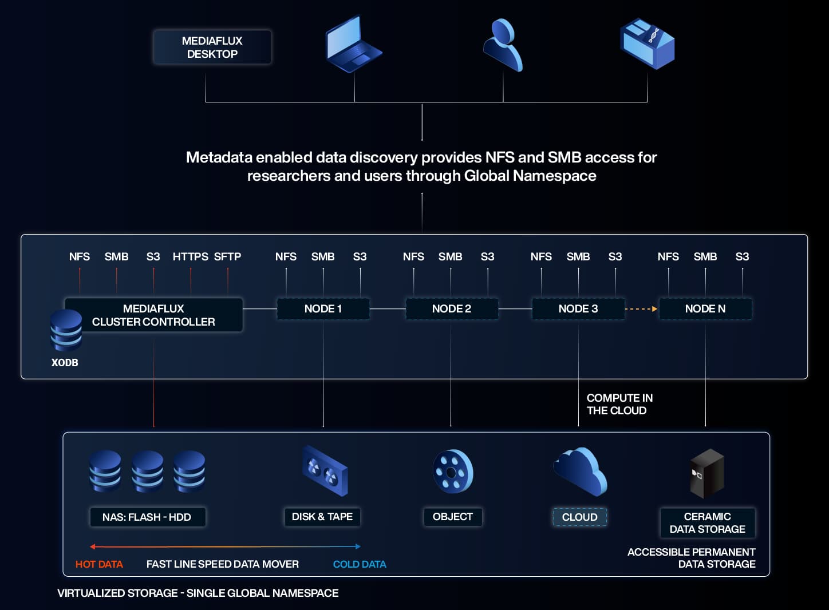
Task: Select the disk and tape drive icon
Action: (325, 471)
